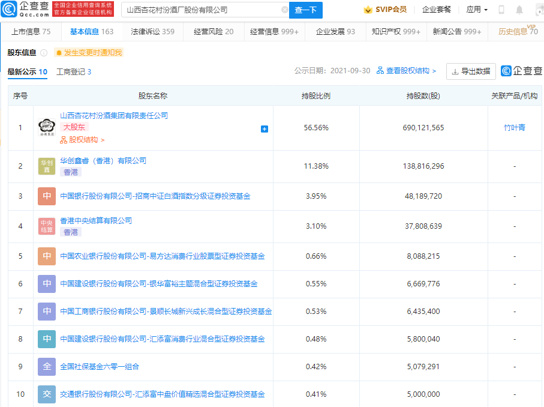The height and width of the screenshot is (407, 544).
Task: Open notifications bell icon
Action: (519, 10)
